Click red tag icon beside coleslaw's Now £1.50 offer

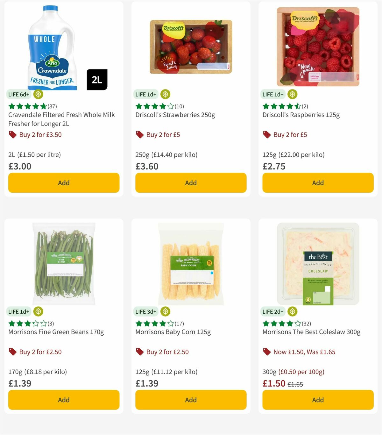266,352
